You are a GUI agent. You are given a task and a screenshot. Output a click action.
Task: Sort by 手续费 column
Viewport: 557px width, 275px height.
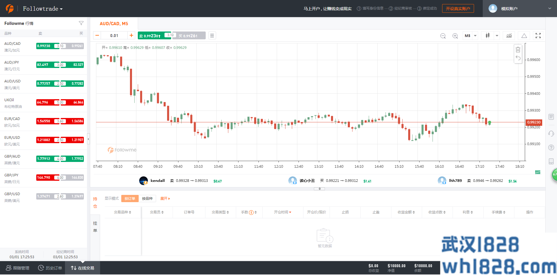coord(498,212)
